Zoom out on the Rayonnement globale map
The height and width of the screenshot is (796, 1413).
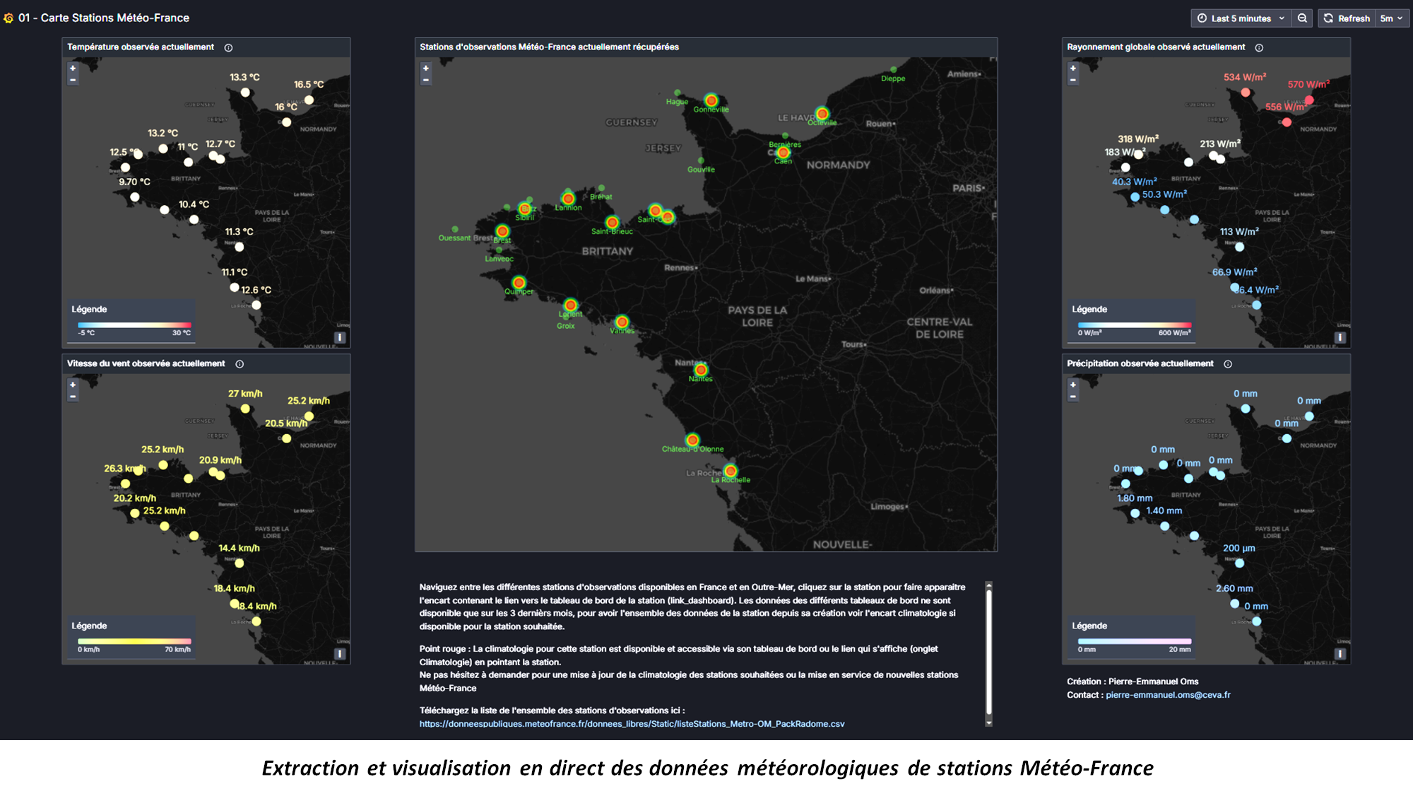[1073, 80]
